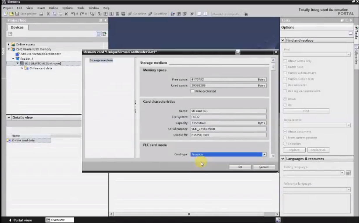Screen dimensions: 359x223
Task: Click the OK button in the dialog
Action: pyautogui.click(x=240, y=166)
